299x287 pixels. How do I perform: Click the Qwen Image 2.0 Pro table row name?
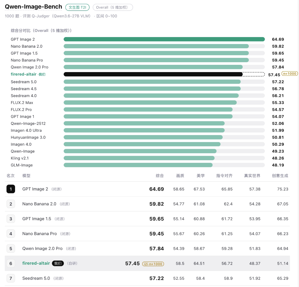42,249
